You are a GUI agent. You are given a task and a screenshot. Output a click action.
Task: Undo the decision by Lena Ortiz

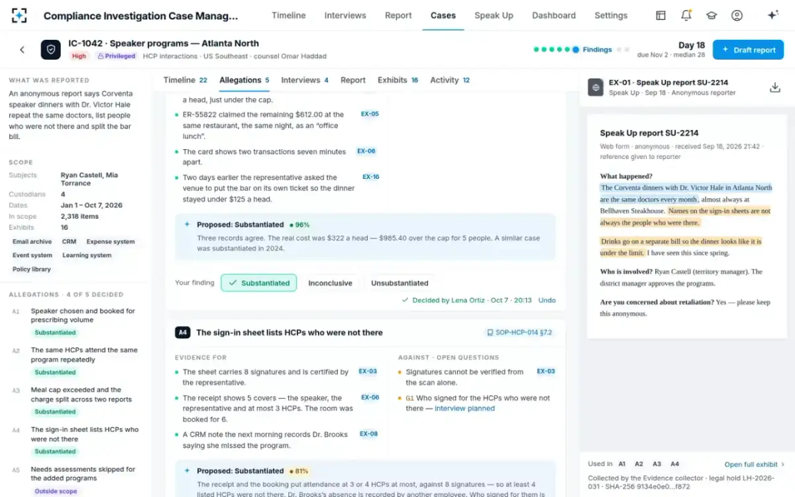tap(547, 300)
